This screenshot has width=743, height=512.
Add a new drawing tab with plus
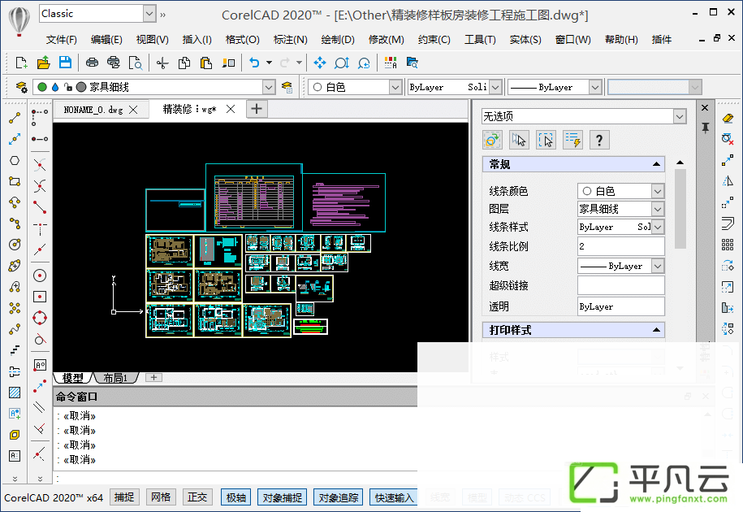[257, 109]
